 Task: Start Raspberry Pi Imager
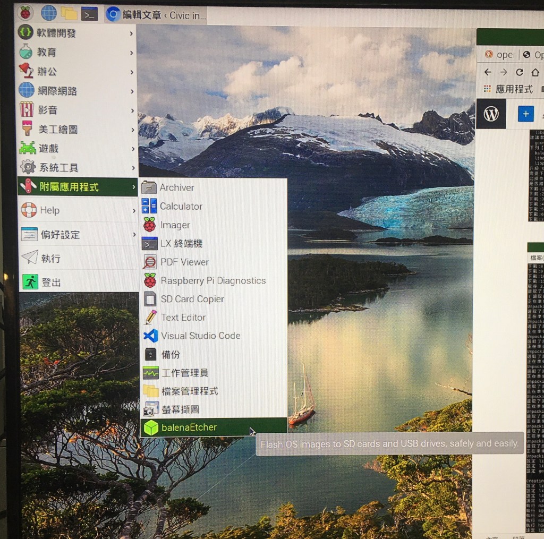coord(175,225)
